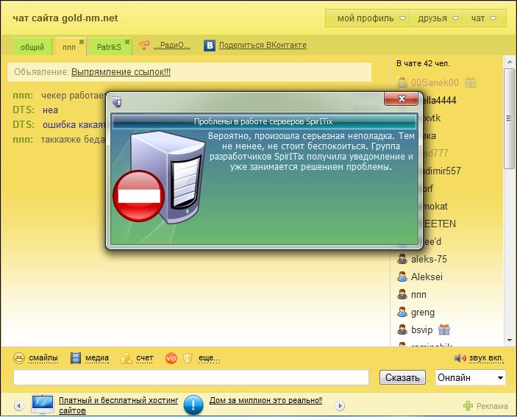Image resolution: width=517 pixels, height=417 pixels.
Task: Toggle sound via звук вкл. link
Action: click(x=486, y=358)
